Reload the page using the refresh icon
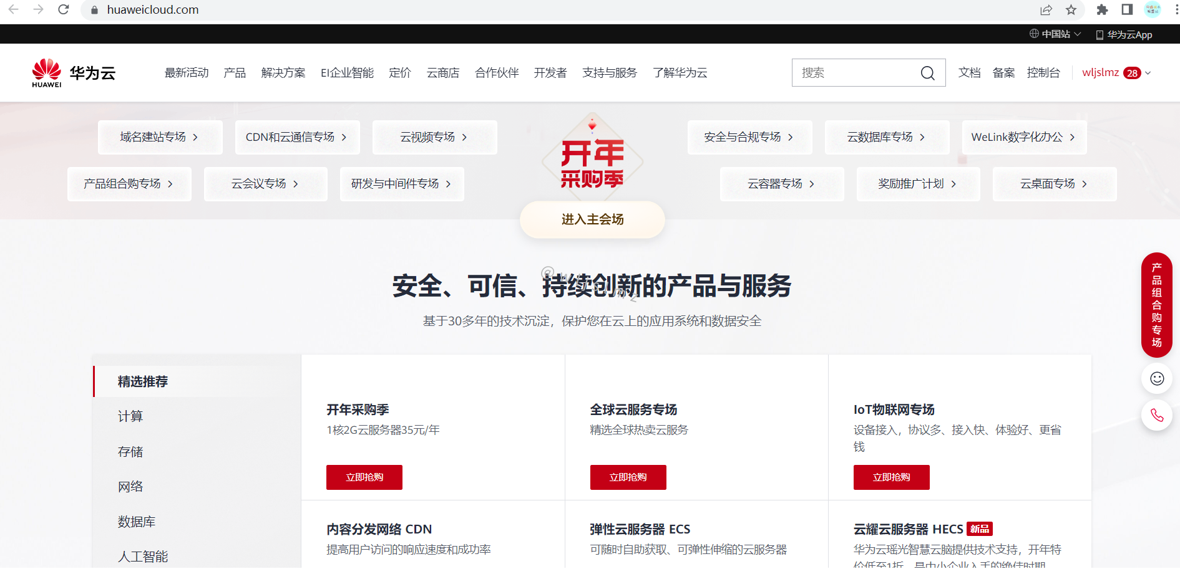The image size is (1180, 569). click(x=63, y=10)
